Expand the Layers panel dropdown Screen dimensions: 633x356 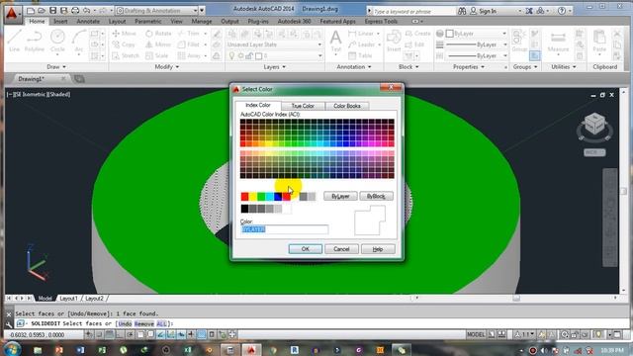[275, 67]
